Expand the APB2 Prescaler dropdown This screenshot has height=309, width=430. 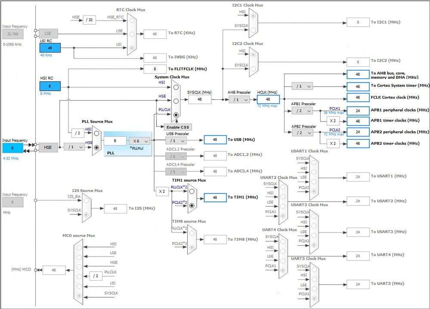coord(302,133)
